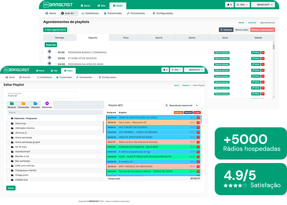The height and width of the screenshot is (205, 287).
Task: Expand Auto DJ dropdown in the schedules window
Action: click(x=69, y=13)
